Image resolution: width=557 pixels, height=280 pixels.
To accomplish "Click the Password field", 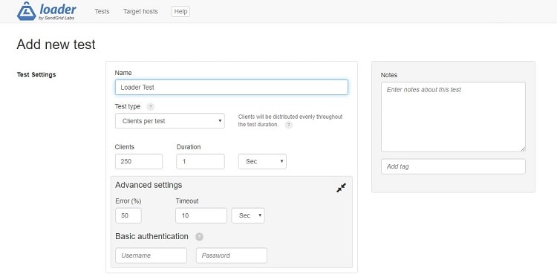I will (x=232, y=255).
